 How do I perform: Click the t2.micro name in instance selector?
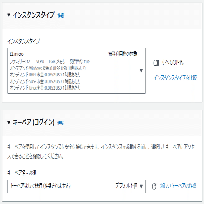17,54
